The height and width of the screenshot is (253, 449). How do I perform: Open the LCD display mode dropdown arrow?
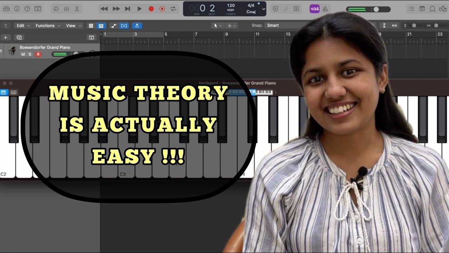pyautogui.click(x=264, y=9)
